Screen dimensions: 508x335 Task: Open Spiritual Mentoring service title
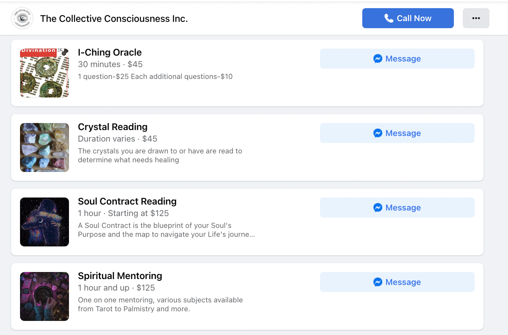[x=120, y=276]
